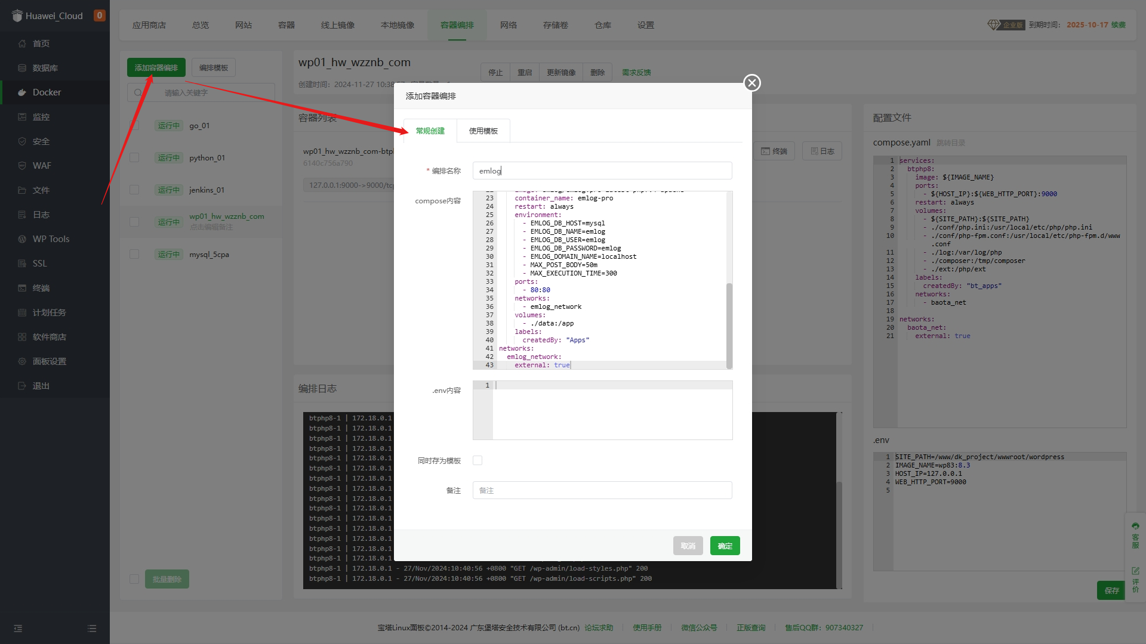The width and height of the screenshot is (1146, 644).
Task: Click the 编排日志 log panel scrollbar
Action: (x=839, y=535)
